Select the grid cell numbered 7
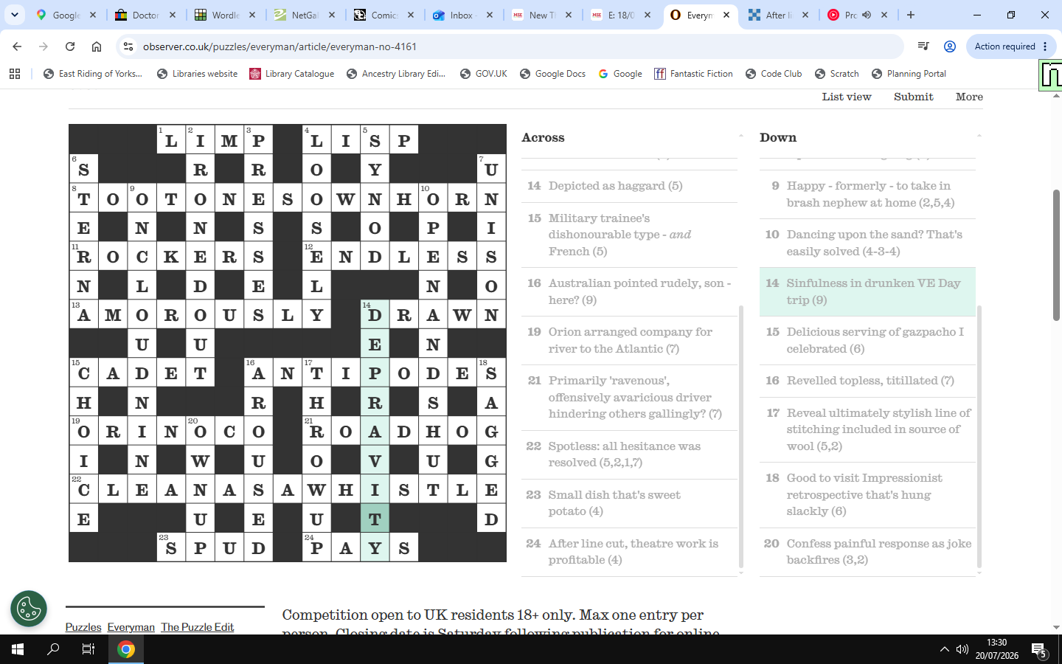1062x664 pixels. (491, 168)
